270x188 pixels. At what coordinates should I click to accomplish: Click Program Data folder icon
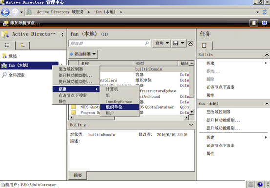pos(73,113)
